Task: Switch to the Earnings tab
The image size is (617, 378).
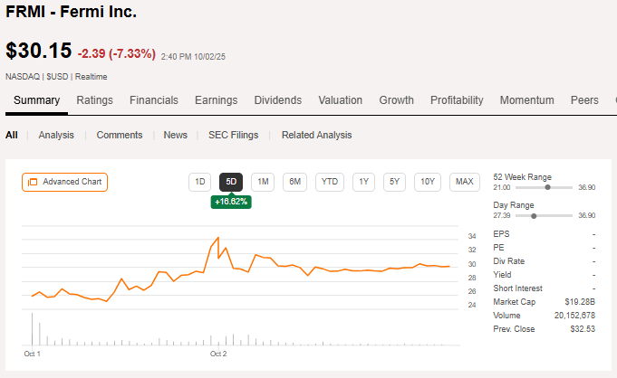Action: pyautogui.click(x=216, y=100)
